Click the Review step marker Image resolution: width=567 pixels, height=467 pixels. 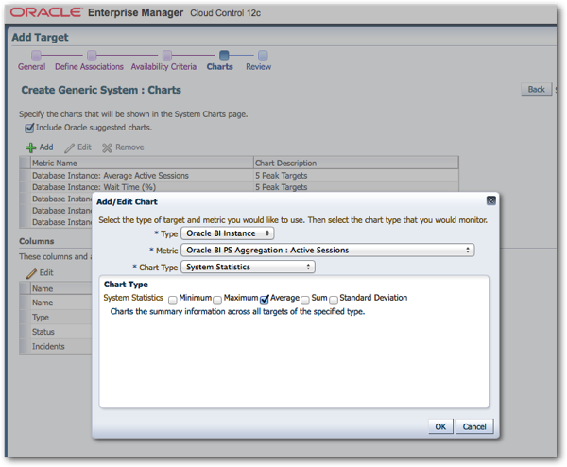point(263,55)
